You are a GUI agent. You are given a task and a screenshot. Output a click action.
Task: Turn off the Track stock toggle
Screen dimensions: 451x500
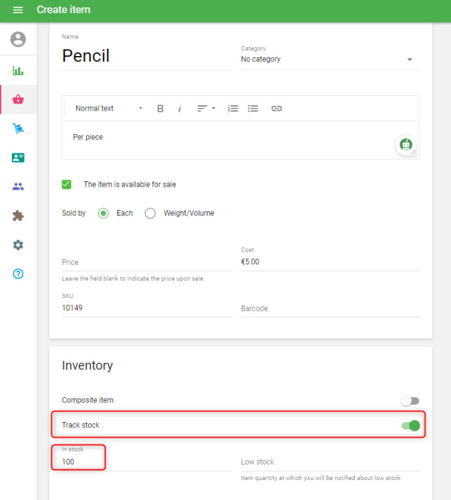(411, 425)
